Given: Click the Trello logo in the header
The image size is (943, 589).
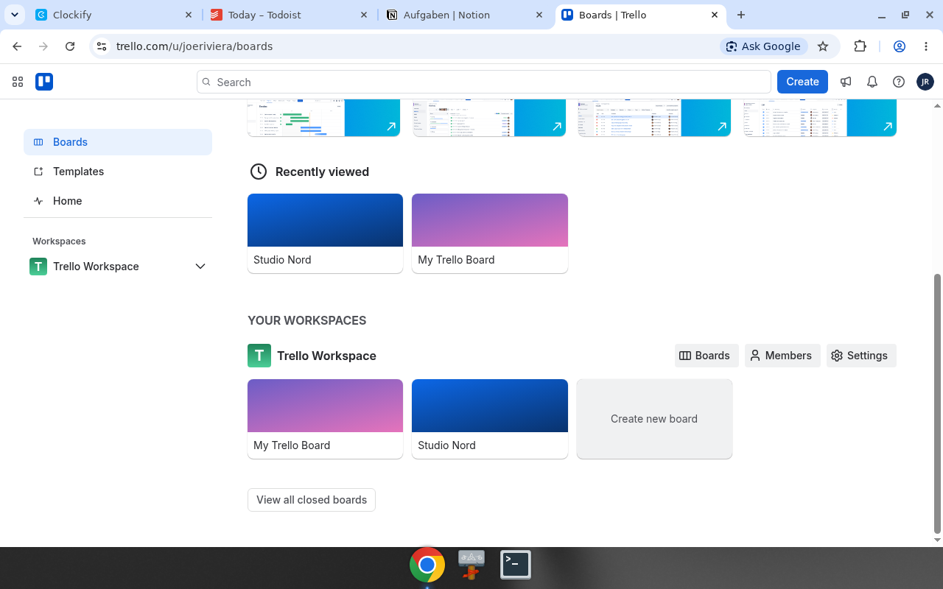Looking at the screenshot, I should (x=44, y=82).
